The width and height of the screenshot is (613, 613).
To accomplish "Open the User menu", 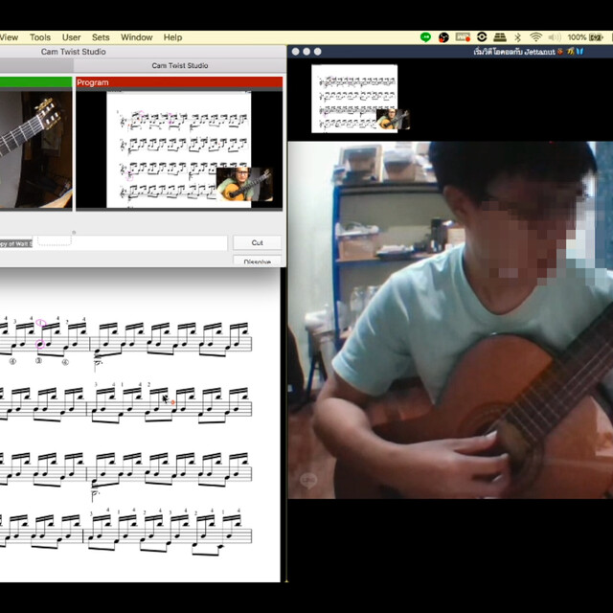I will point(72,37).
